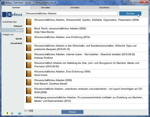Screen dimensions: 150x117
Task: Select result 'Hilfreiche Tipps und praktische Beispiele'
Action: [x=86, y=48]
